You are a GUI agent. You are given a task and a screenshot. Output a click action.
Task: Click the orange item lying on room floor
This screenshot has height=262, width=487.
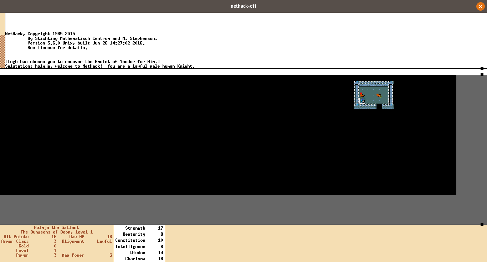(379, 95)
